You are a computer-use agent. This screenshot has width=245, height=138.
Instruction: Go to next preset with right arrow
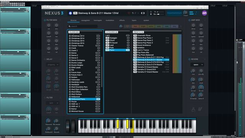pyautogui.click(x=144, y=13)
